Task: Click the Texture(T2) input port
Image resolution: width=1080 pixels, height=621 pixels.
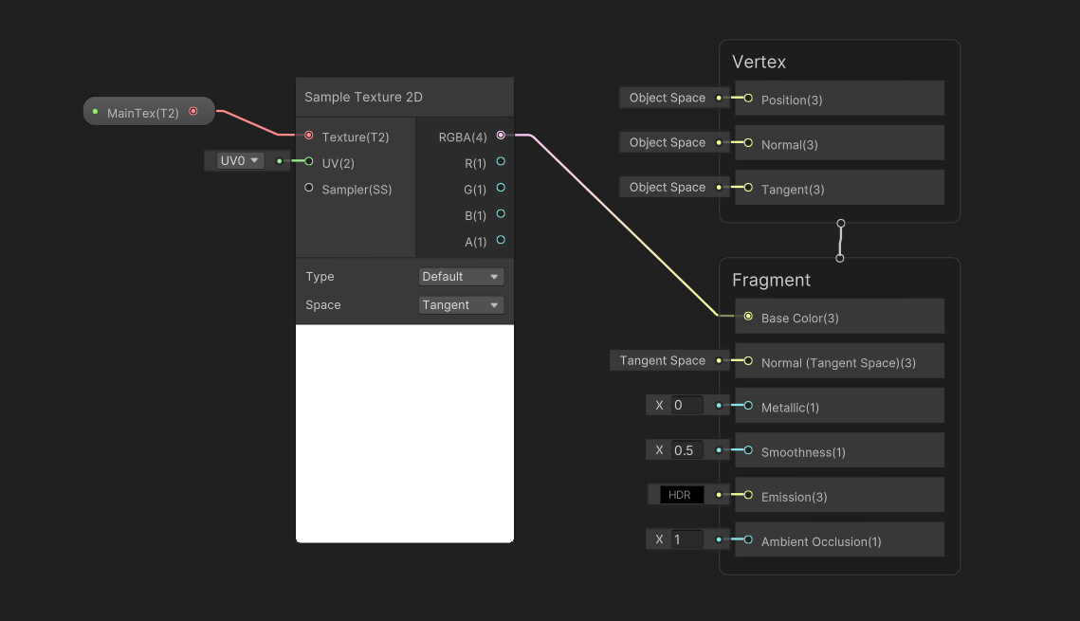Action: (309, 136)
